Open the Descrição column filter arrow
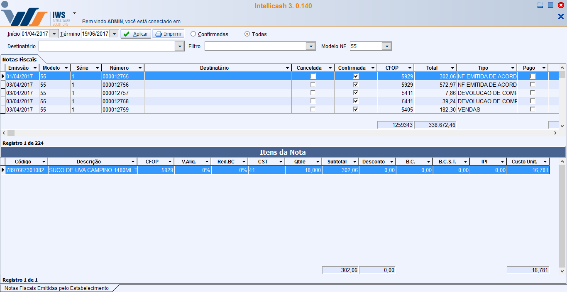567x292 pixels. tap(133, 162)
